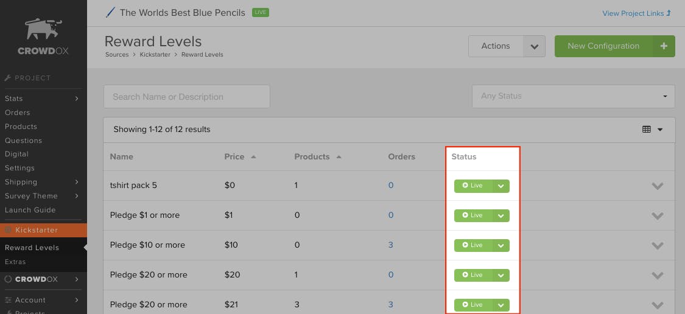Open Extras in the sidebar
Screen dimensions: 685x314
(15, 262)
